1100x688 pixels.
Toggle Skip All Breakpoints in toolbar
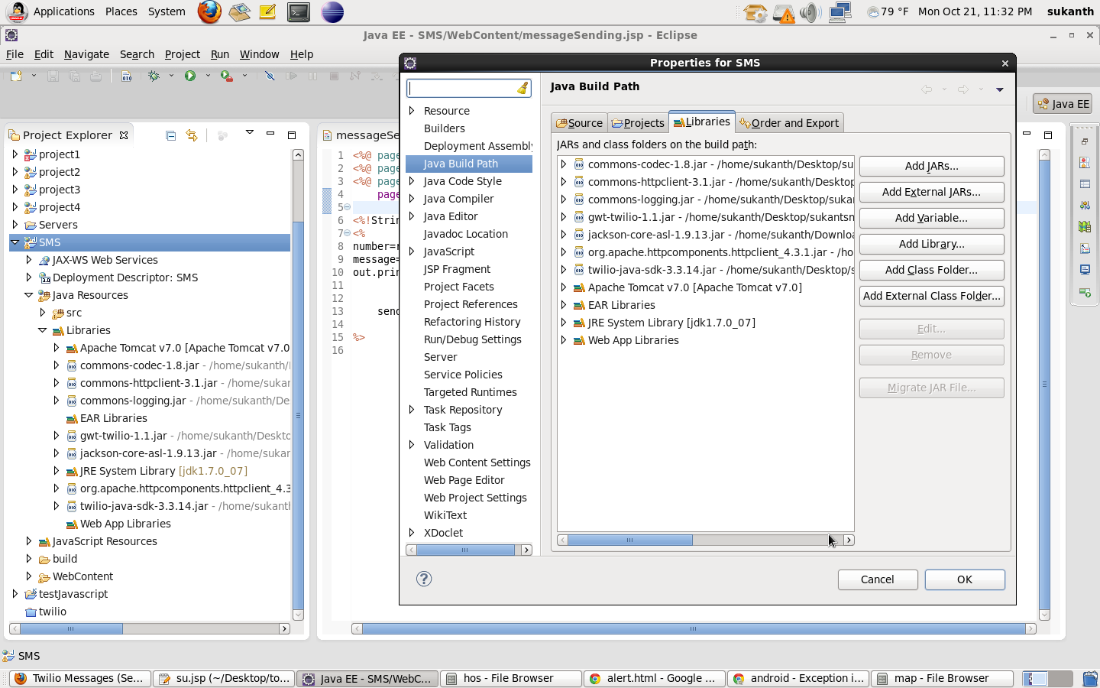270,76
